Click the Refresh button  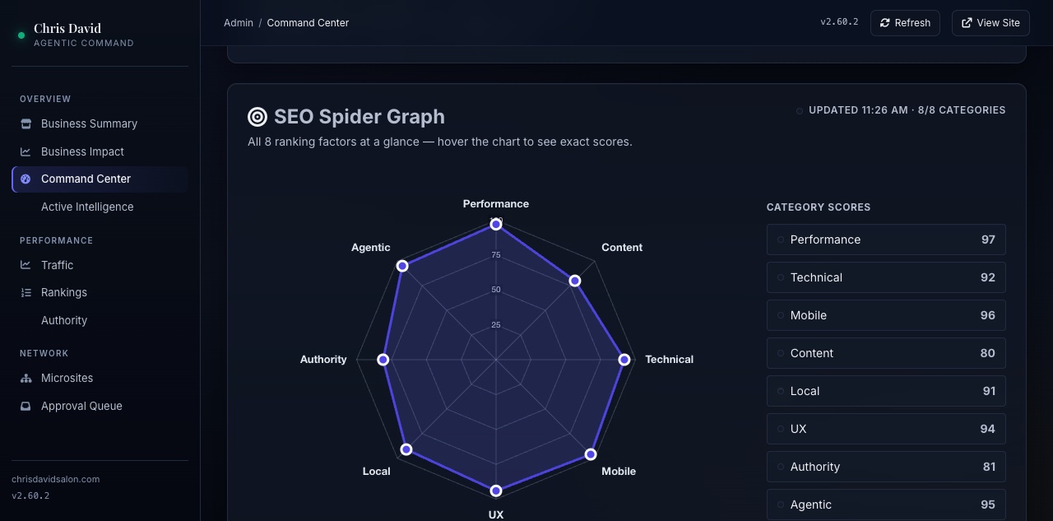click(905, 23)
